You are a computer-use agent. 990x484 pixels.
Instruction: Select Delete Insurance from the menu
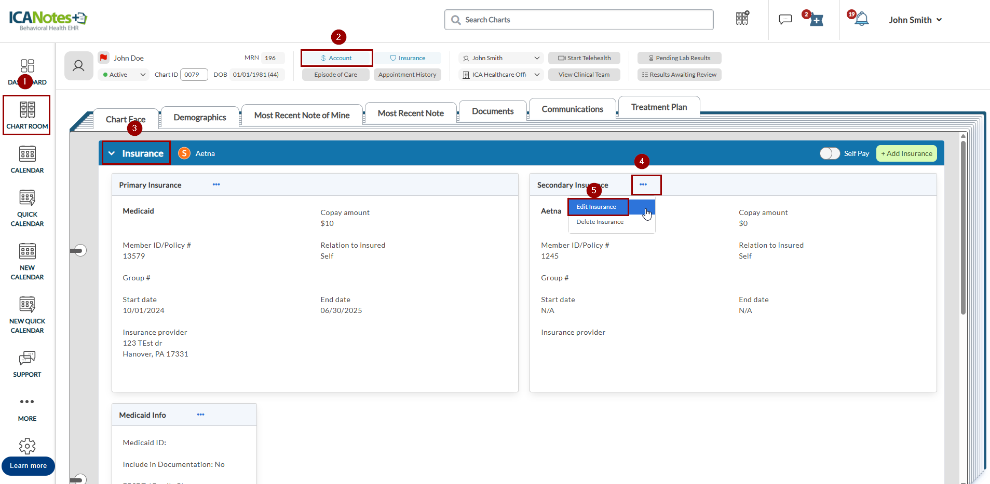tap(600, 222)
